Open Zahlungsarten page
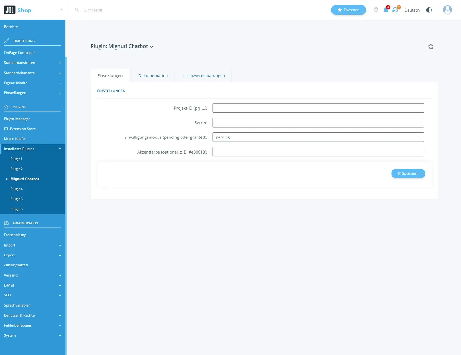 (16, 265)
